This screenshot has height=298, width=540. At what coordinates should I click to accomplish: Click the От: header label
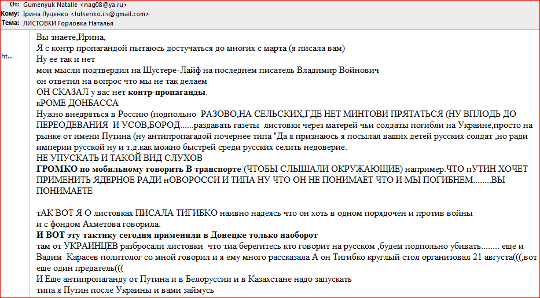click(14, 5)
